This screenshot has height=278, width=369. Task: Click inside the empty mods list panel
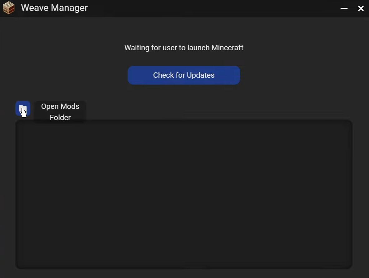tap(184, 194)
